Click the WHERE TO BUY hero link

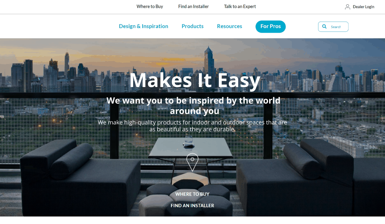pyautogui.click(x=192, y=194)
